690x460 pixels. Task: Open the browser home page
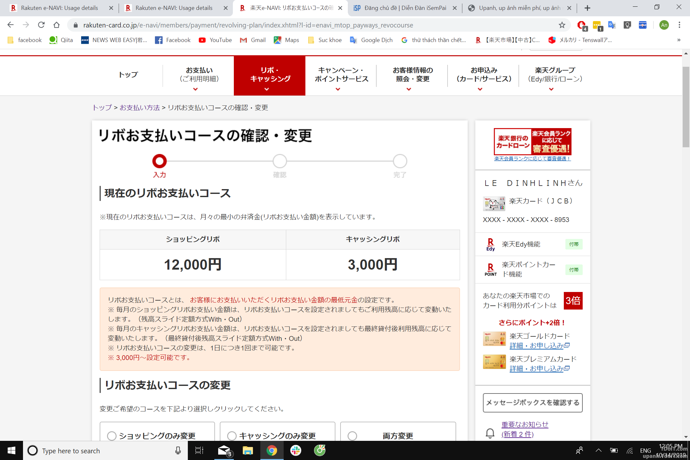click(57, 25)
